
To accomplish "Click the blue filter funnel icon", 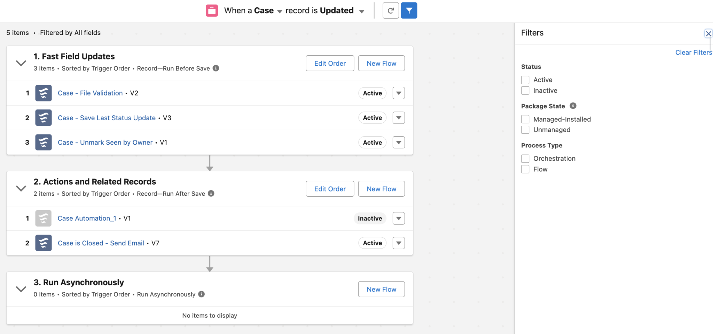I will (409, 10).
